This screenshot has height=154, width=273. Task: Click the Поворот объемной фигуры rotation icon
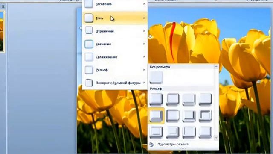tap(89, 83)
